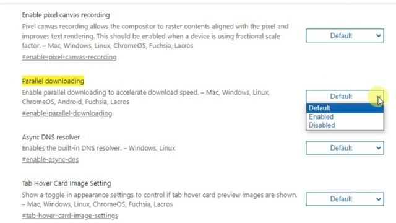Click the Enable pixel canvas recording heading
396x223 pixels.
(x=66, y=15)
